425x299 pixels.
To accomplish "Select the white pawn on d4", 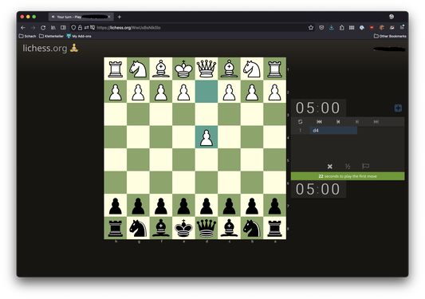I will [207, 137].
